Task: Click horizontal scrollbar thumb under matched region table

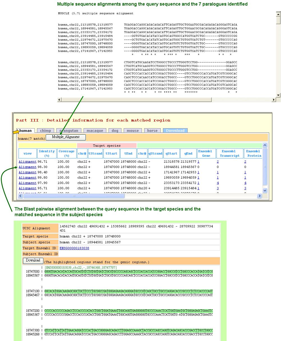Action: 74,196
